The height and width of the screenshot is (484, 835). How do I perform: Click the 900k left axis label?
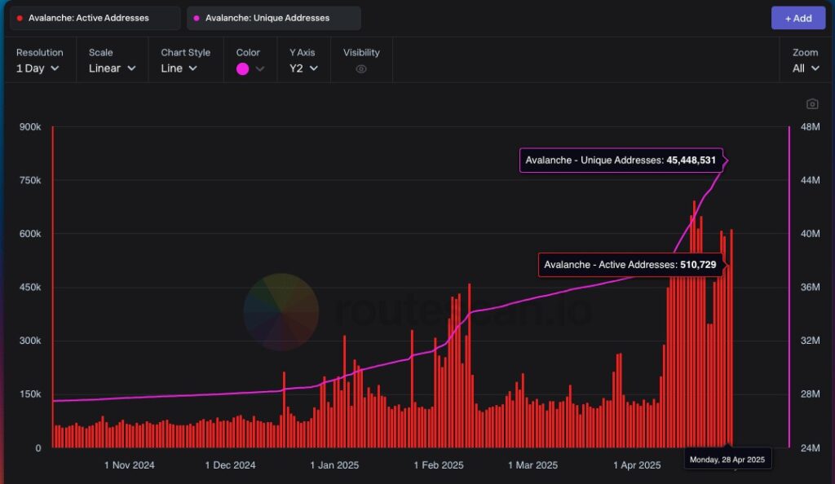(30, 126)
